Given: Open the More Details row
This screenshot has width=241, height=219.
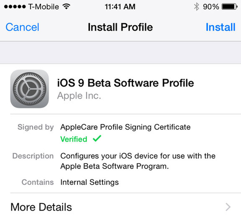Looking at the screenshot, I should (x=120, y=207).
